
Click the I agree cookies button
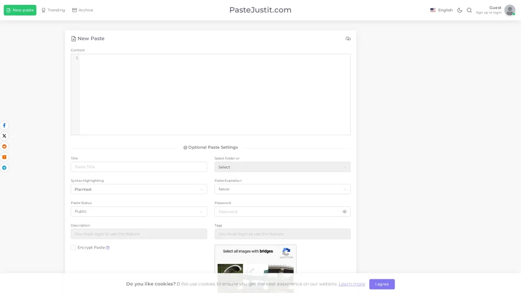pos(382,284)
